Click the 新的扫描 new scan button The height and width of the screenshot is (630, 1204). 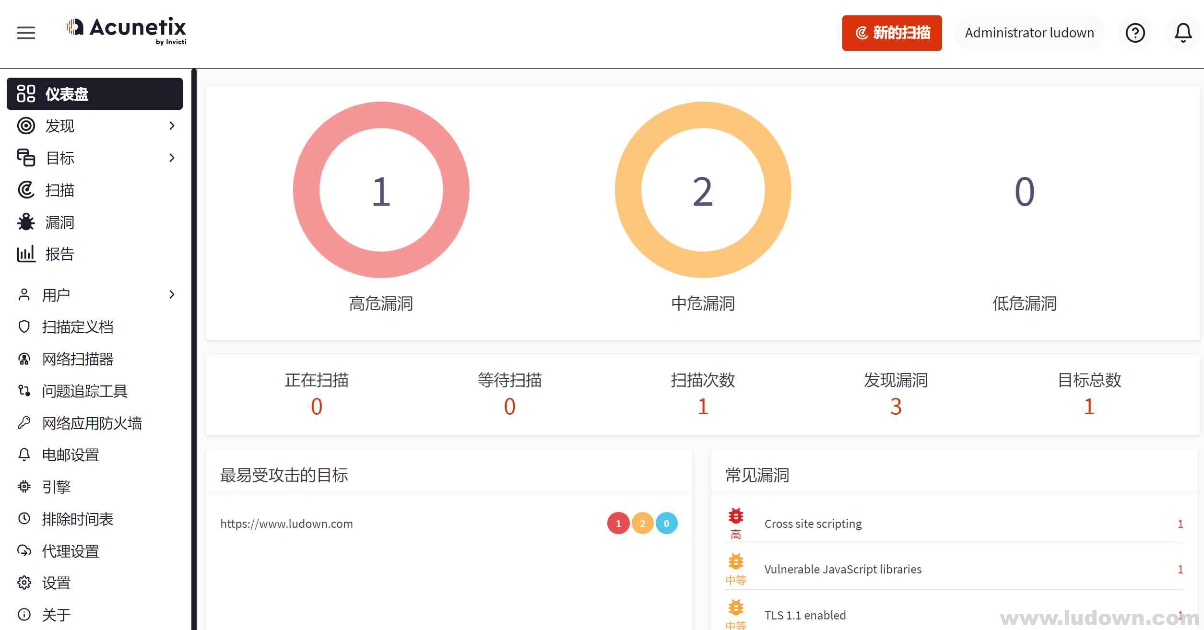pos(893,32)
